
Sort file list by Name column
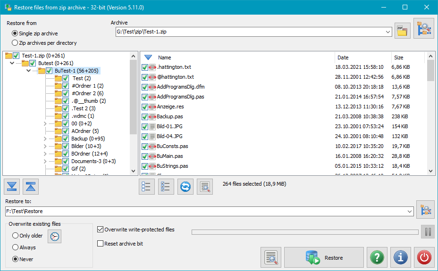[165, 57]
